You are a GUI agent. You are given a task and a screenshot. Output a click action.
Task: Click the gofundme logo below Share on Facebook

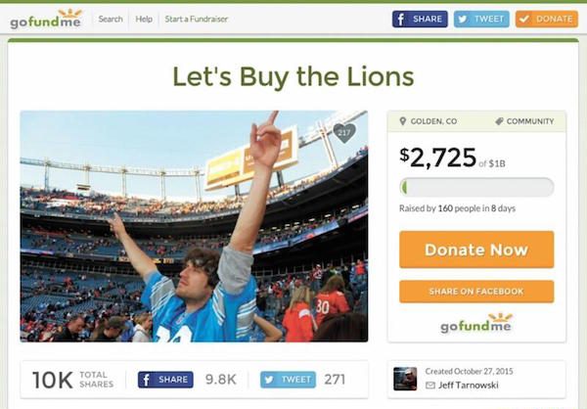[475, 323]
